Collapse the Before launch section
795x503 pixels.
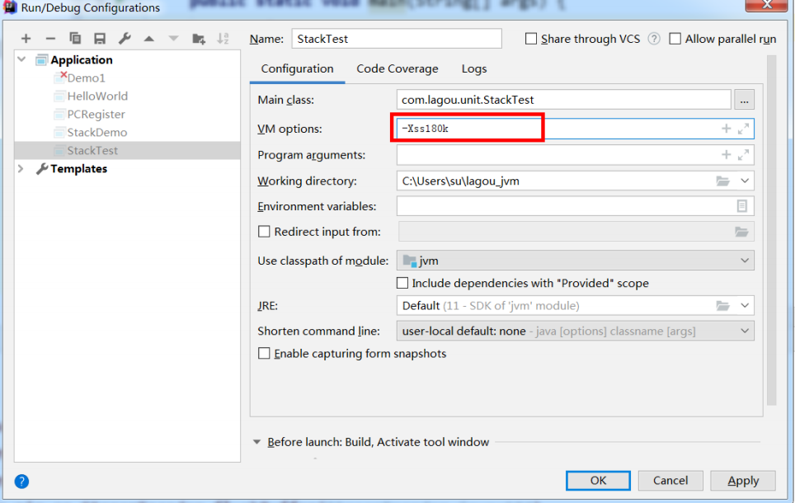point(257,442)
